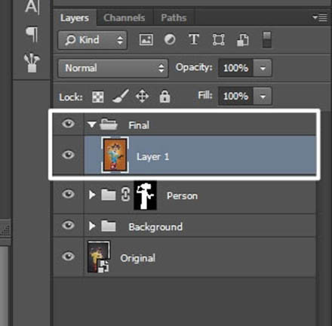Open the Brush Presets panel icon
The width and height of the screenshot is (332, 326).
(x=32, y=63)
